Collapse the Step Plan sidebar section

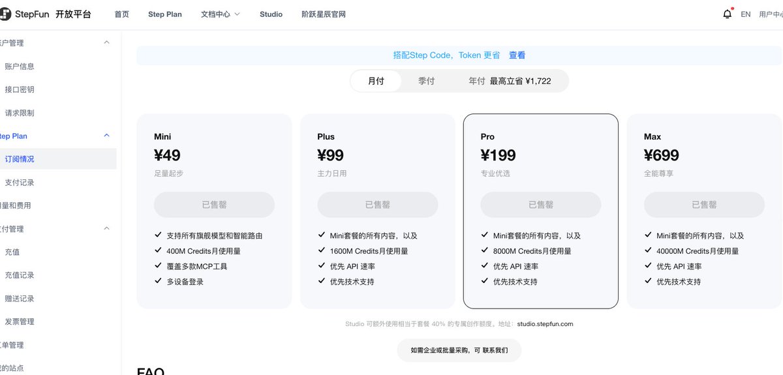point(107,136)
